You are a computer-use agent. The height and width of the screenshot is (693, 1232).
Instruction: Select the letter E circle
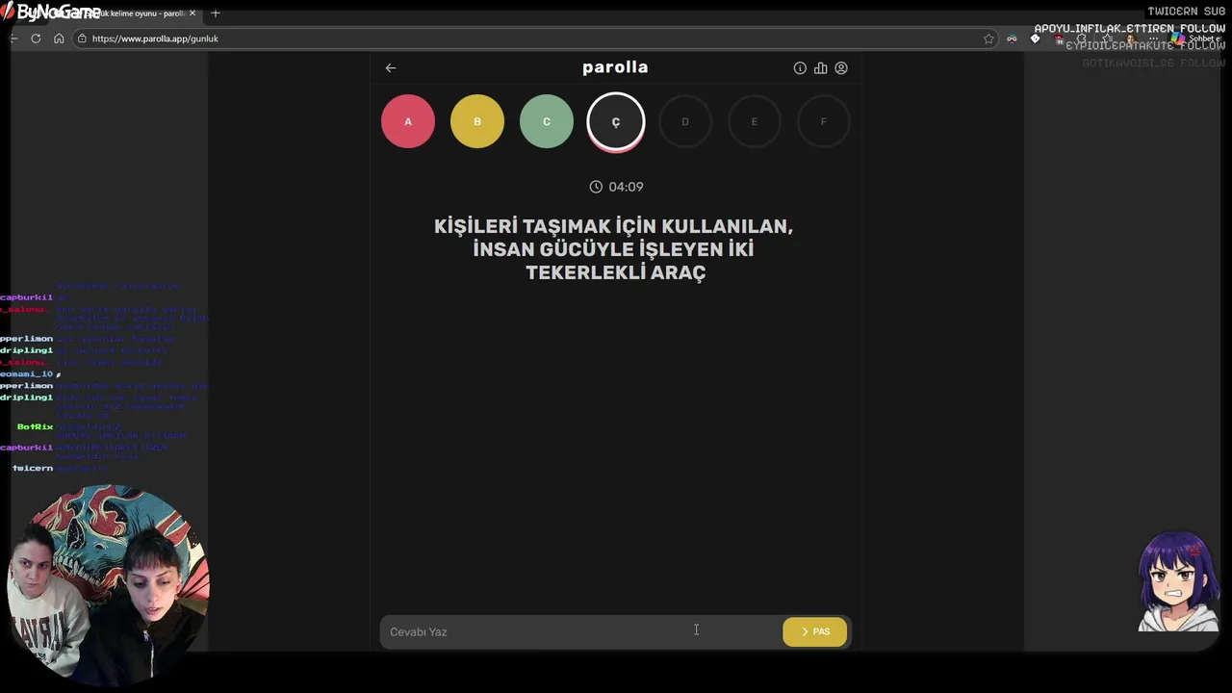click(x=755, y=121)
